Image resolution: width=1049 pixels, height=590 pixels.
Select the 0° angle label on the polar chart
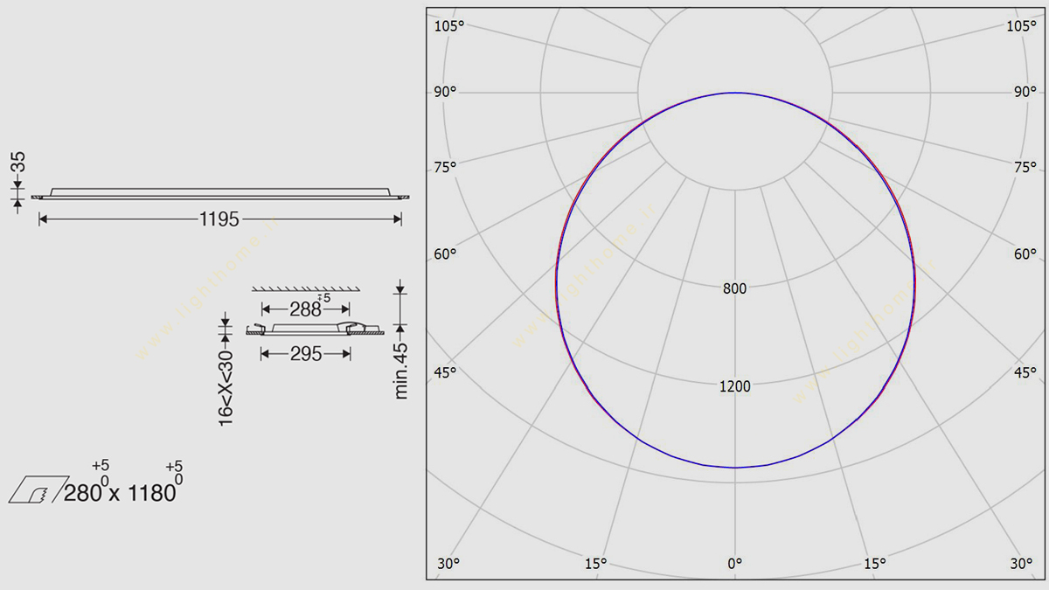tap(734, 564)
